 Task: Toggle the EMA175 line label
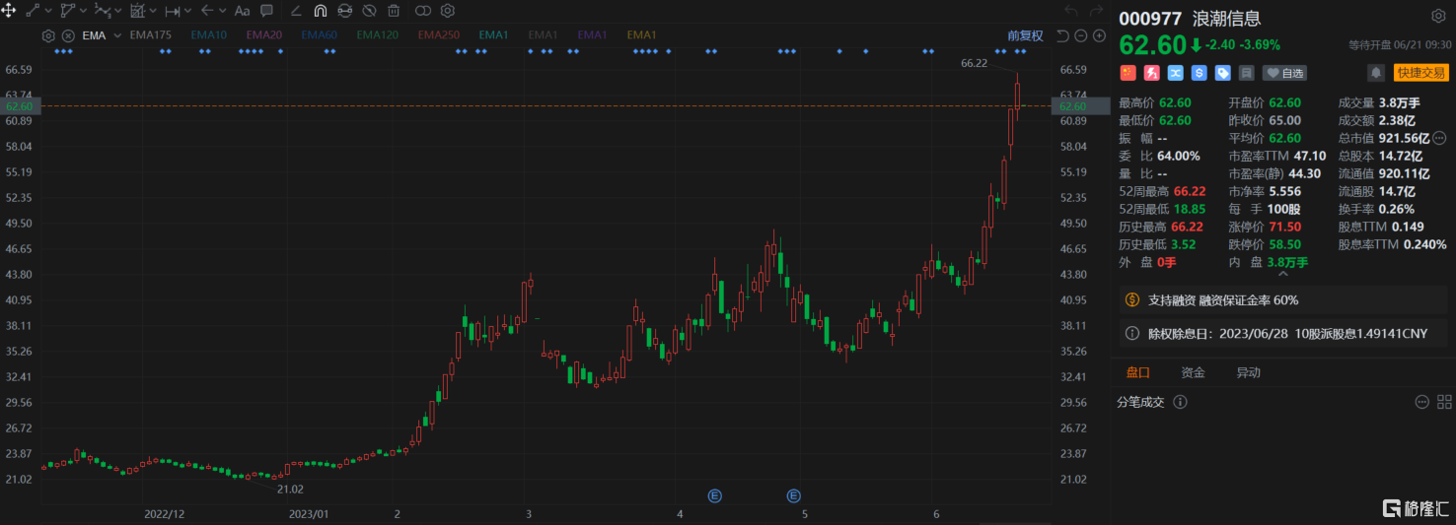[151, 35]
